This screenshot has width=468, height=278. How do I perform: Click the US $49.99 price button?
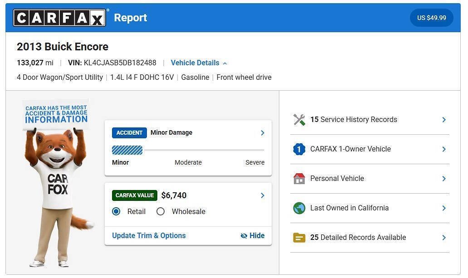pos(432,18)
